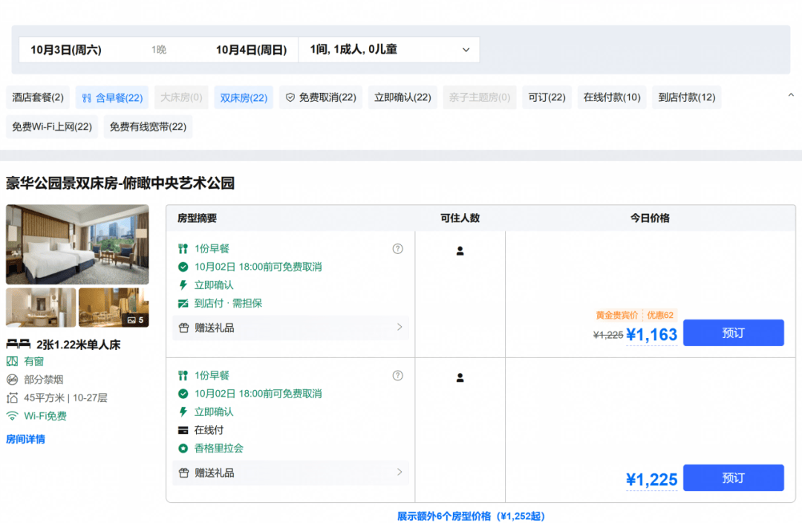802x523 pixels.
Task: Expand 赠送礼品 in the ¥1,225 rate row
Action: pos(291,472)
